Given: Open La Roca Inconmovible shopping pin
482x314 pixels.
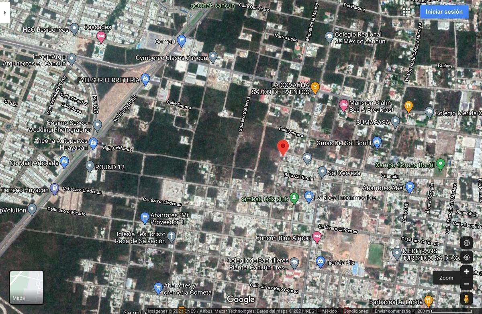Looking at the screenshot, I should [308, 197].
